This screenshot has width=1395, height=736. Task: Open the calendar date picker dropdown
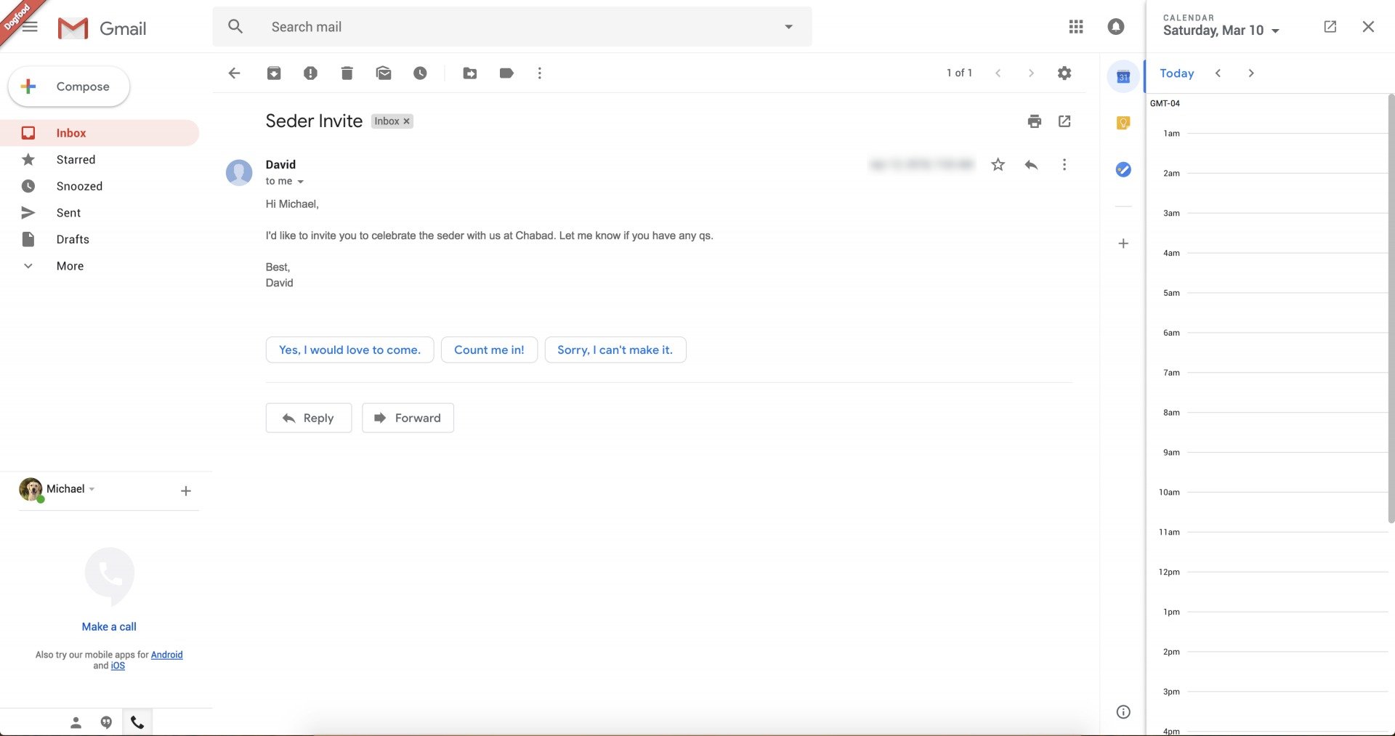(1276, 31)
